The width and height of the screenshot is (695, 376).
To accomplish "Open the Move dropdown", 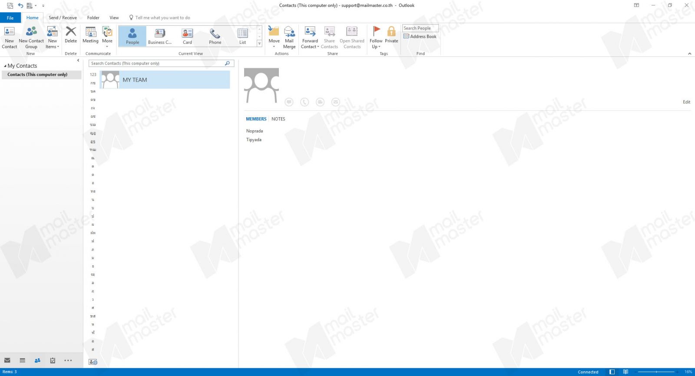I will 274,37.
